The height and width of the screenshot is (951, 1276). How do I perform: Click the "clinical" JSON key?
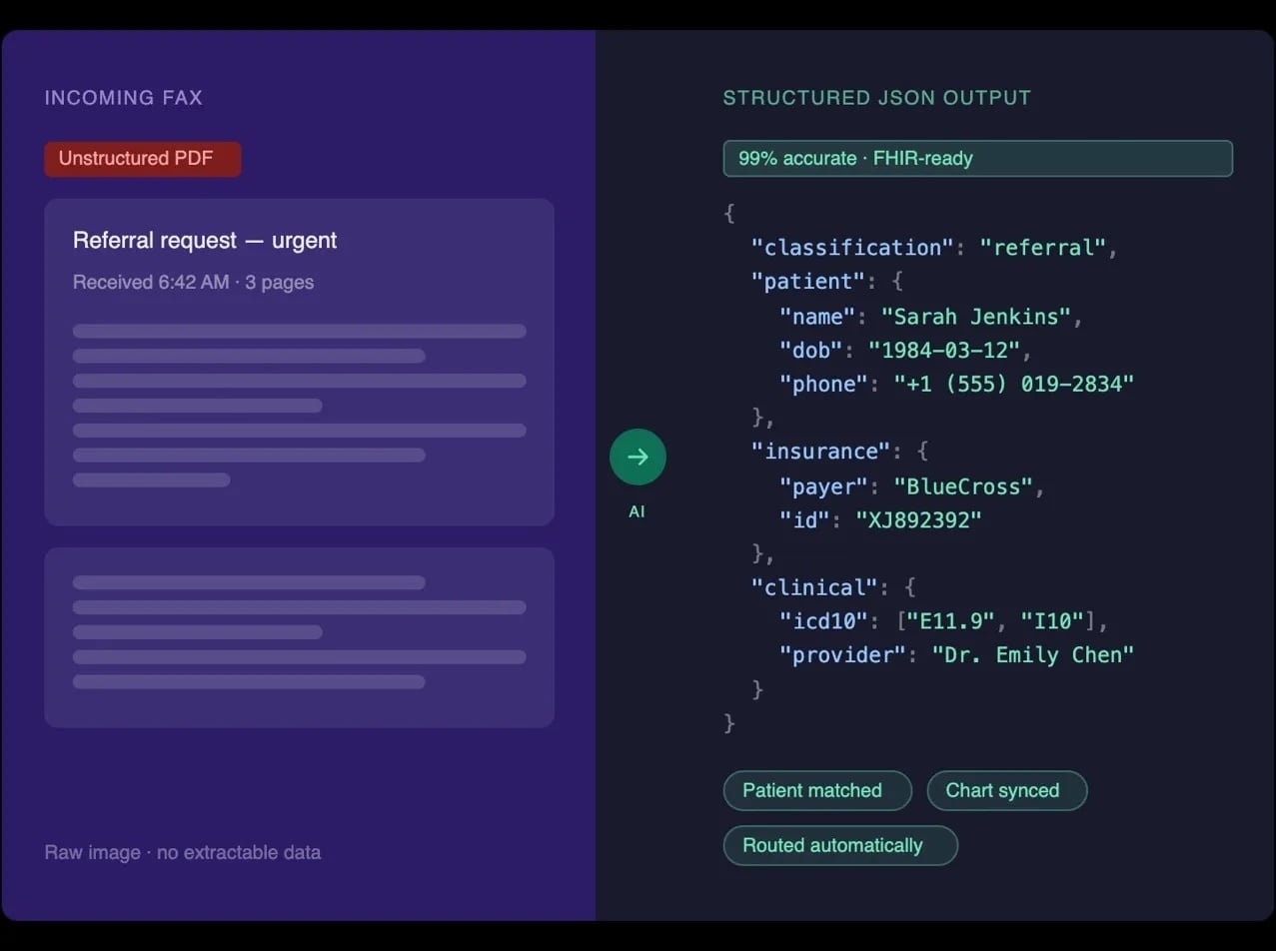tap(814, 587)
